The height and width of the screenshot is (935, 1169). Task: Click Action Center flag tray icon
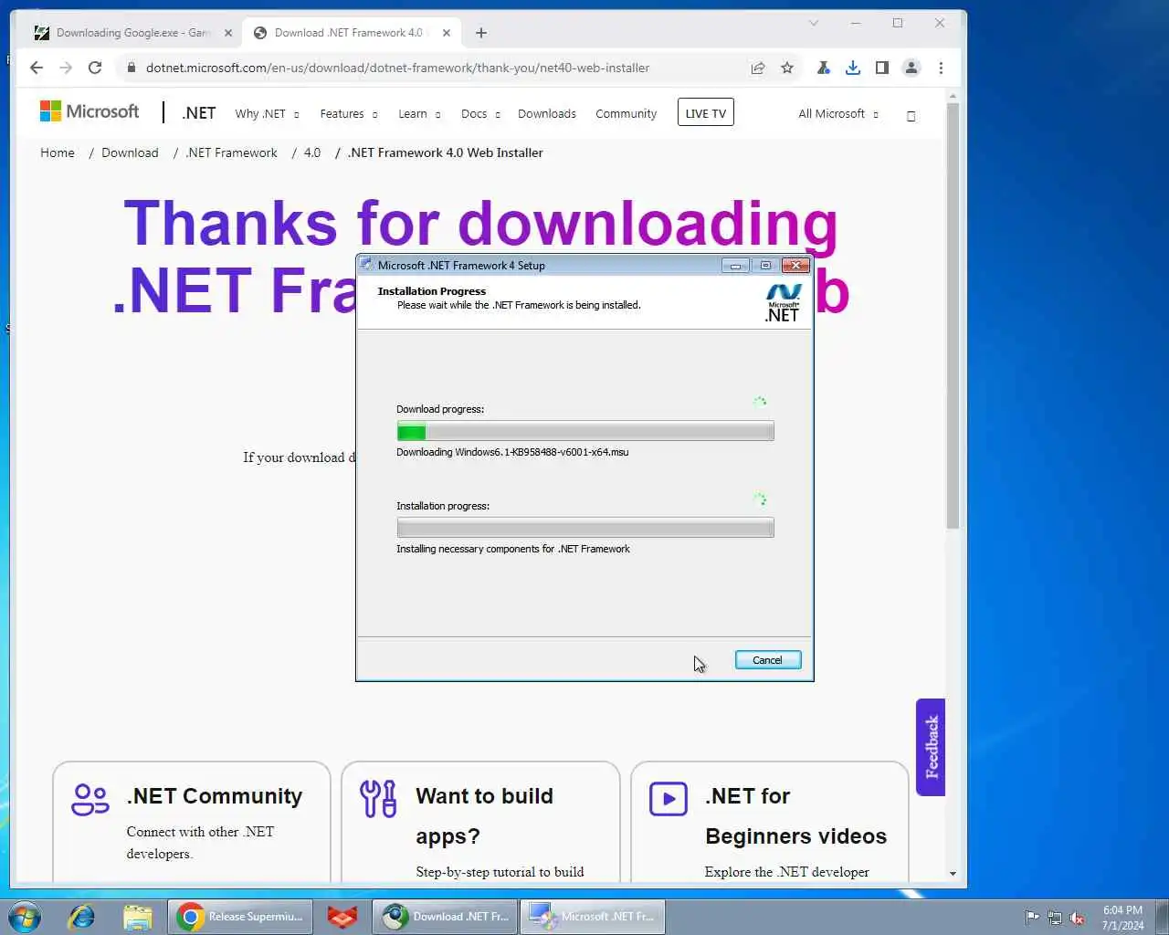[1032, 918]
